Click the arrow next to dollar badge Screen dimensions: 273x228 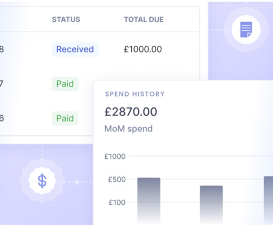point(77,182)
